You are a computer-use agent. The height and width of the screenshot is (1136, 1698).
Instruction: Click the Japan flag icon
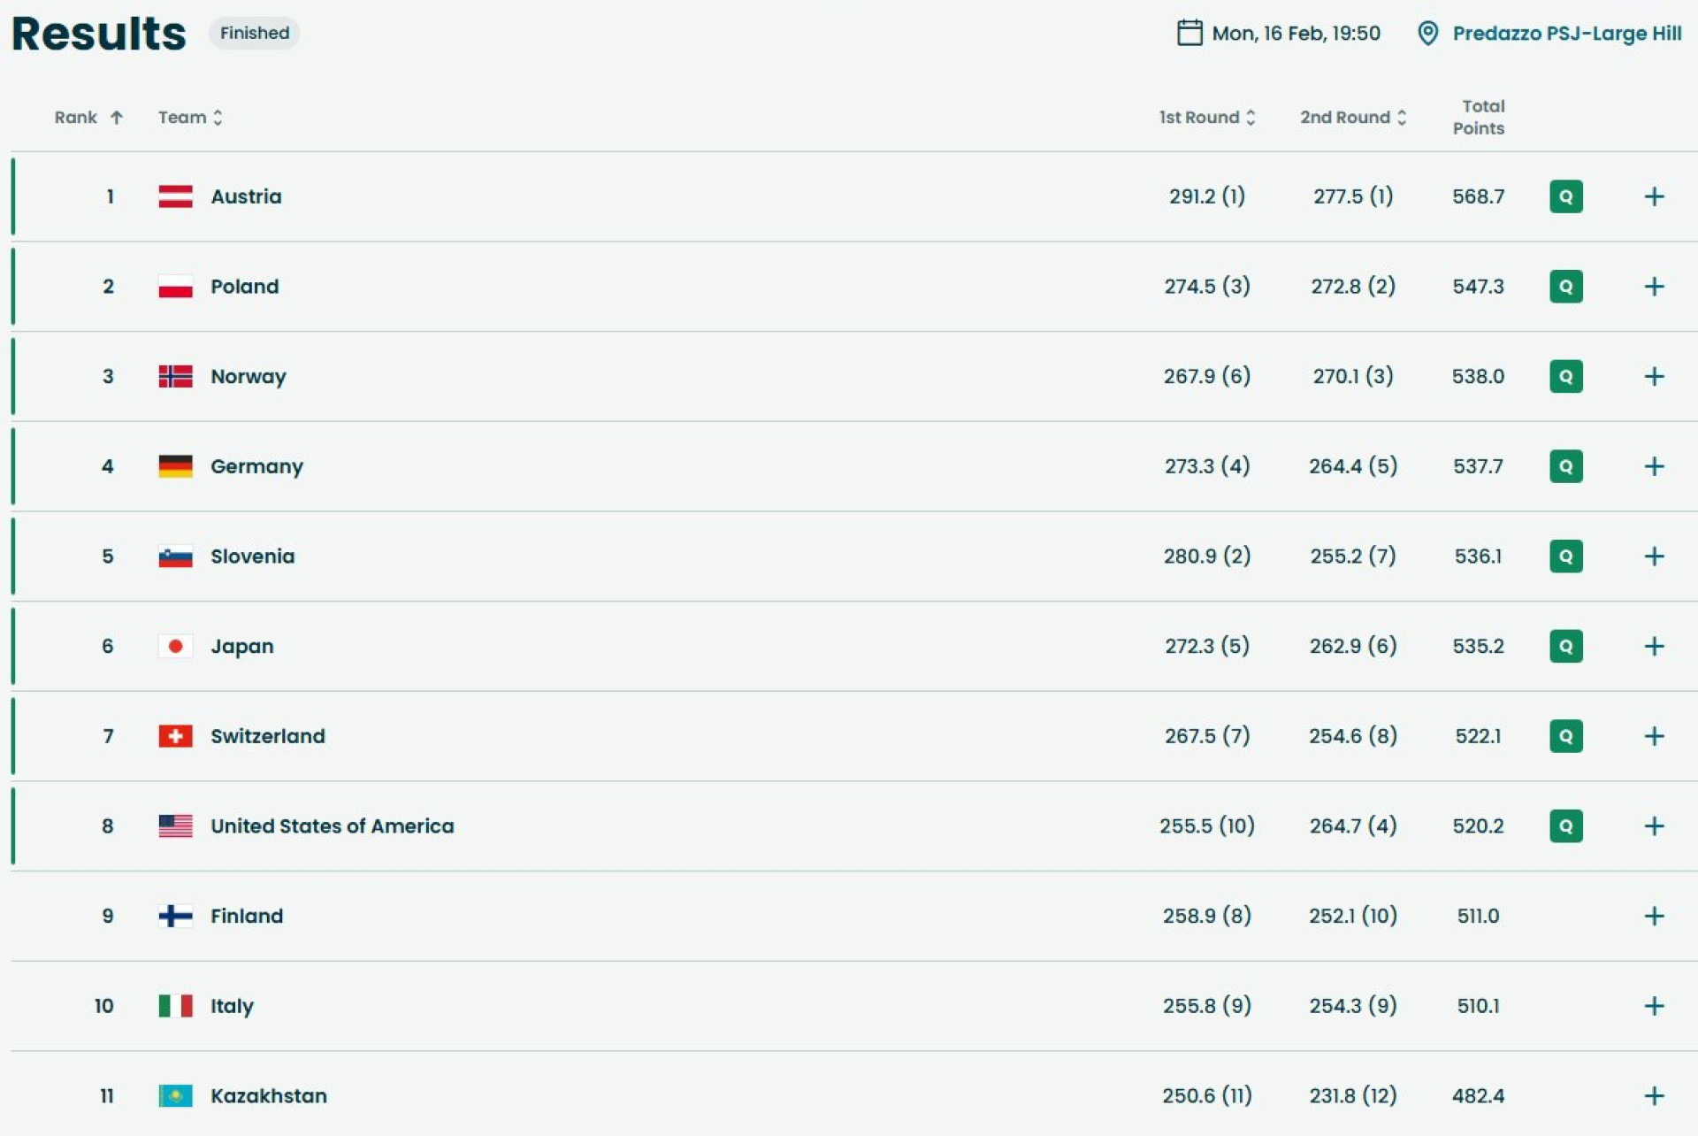click(175, 646)
